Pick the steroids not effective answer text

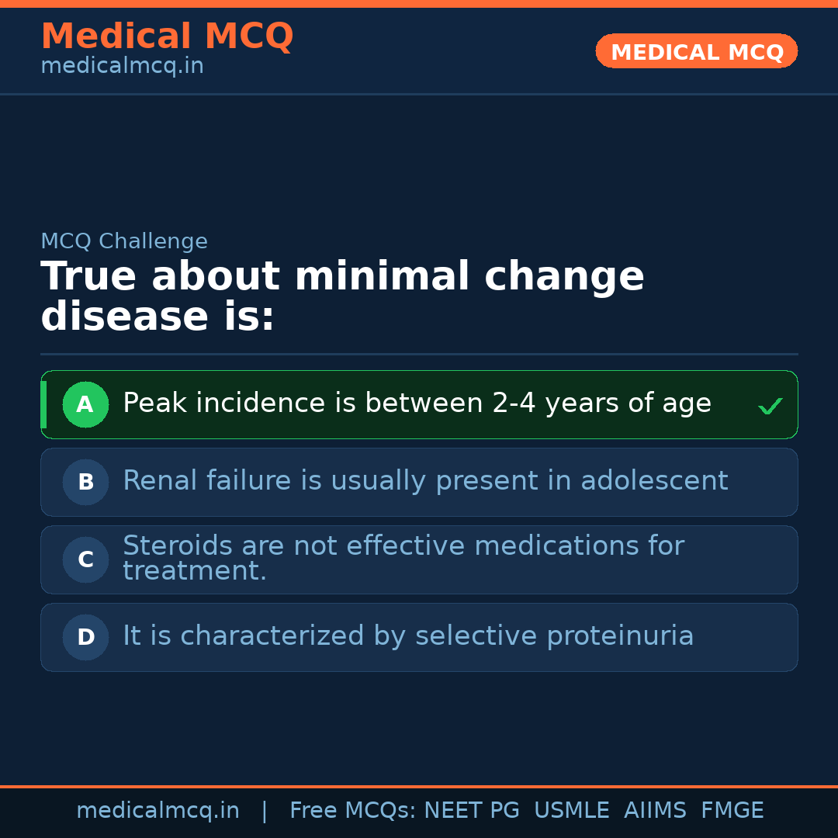pos(403,558)
